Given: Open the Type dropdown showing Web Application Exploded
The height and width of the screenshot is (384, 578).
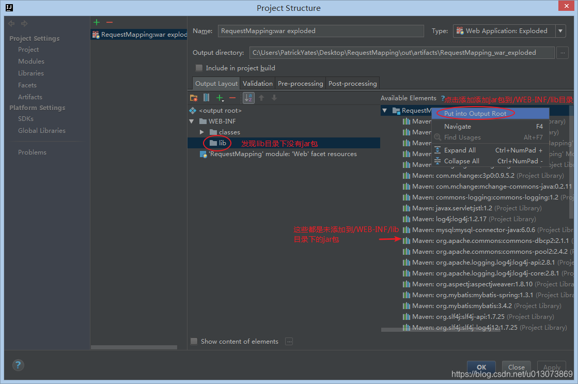Looking at the screenshot, I should [560, 30].
